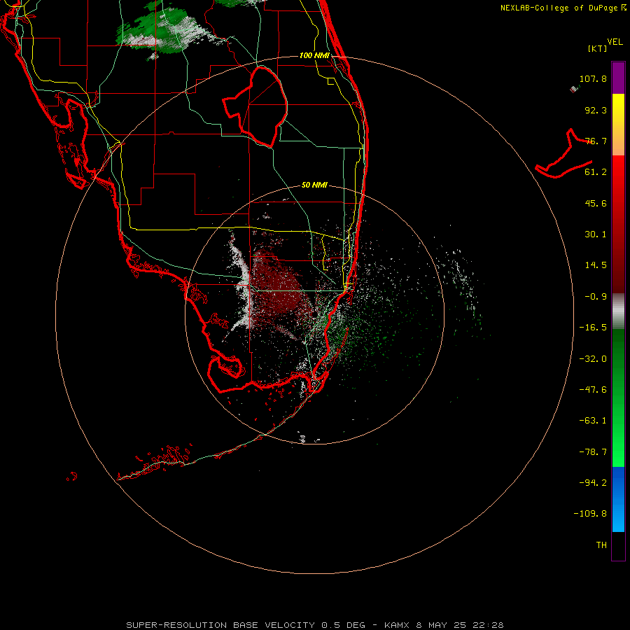Click the 61.2 velocity scale value
Image resolution: width=630 pixels, height=630 pixels.
[x=596, y=172]
